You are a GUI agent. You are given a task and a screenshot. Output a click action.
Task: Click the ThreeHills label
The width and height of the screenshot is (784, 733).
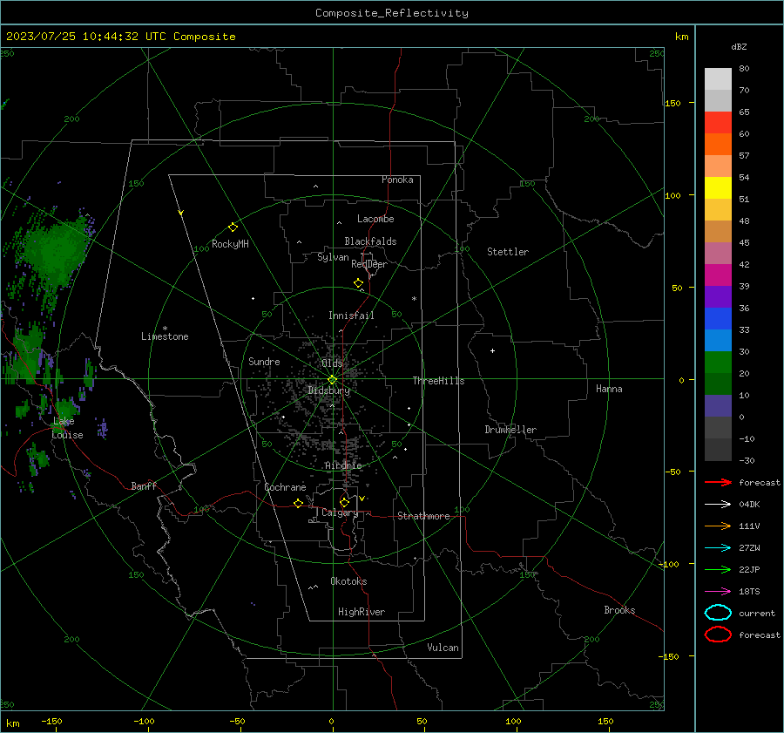438,381
